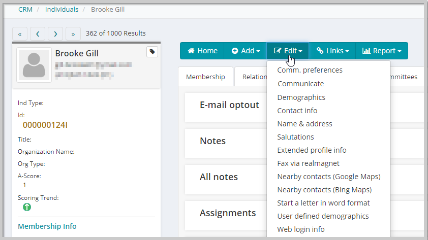Select Comm. preferences from Edit menu

click(310, 70)
